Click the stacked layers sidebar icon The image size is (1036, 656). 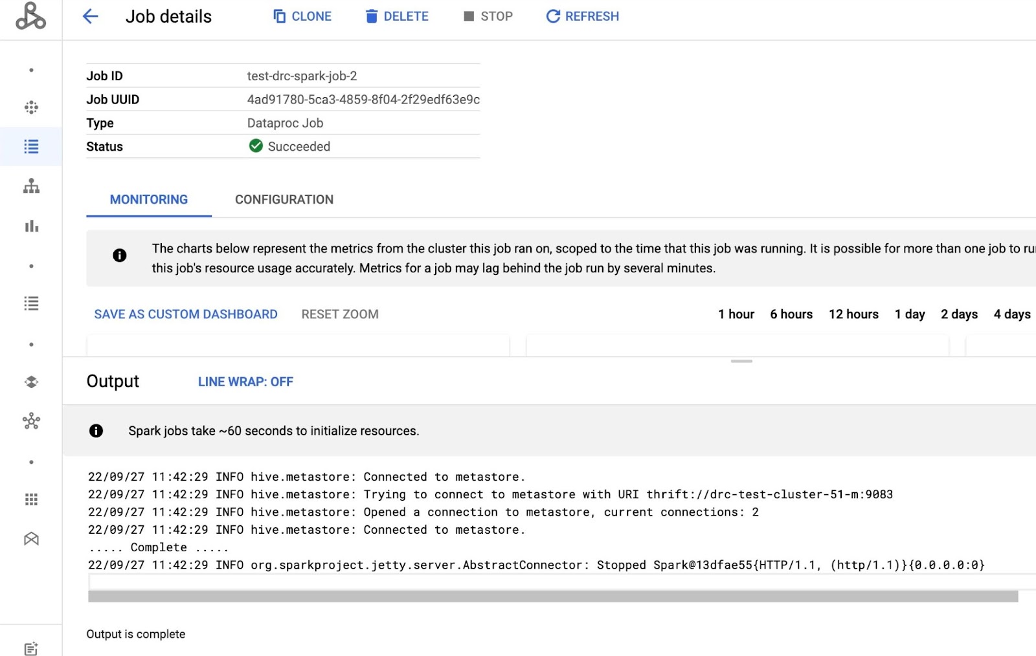(31, 382)
